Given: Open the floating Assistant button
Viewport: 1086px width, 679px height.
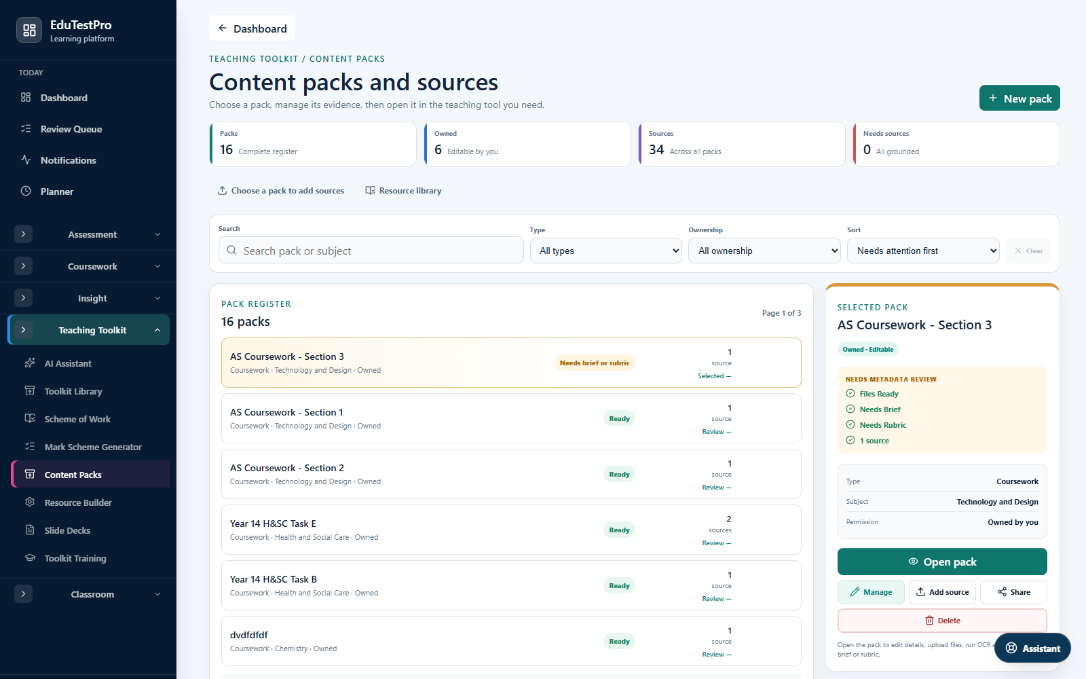Looking at the screenshot, I should coord(1032,648).
